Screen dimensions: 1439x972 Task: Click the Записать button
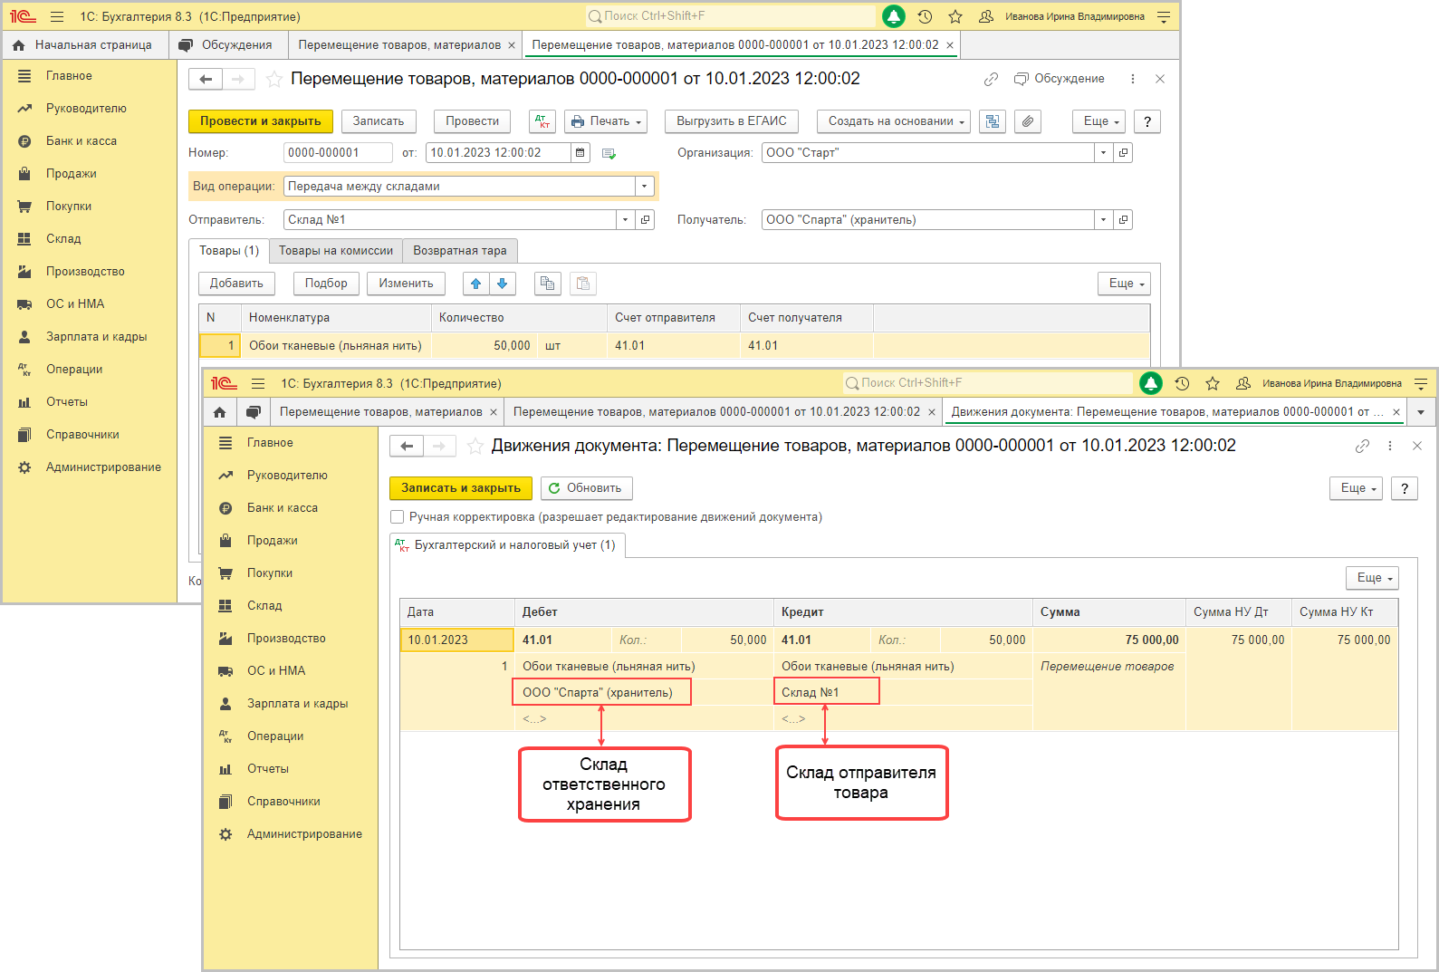coord(379,121)
